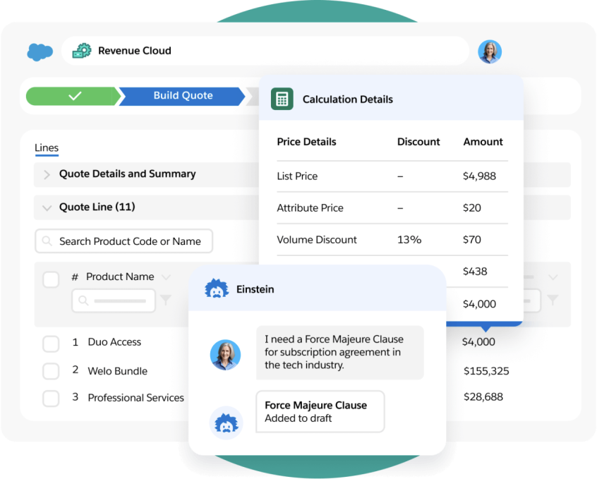Open the Product Name column dropdown

166,277
